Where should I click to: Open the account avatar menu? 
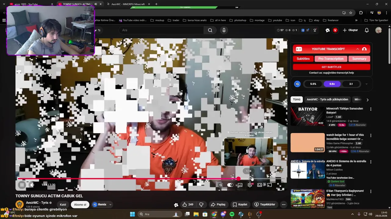tap(378, 30)
